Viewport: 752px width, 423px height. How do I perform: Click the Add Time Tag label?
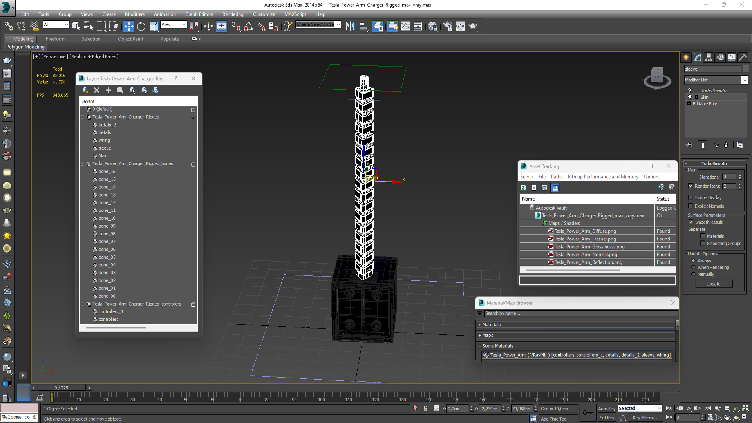(553, 419)
